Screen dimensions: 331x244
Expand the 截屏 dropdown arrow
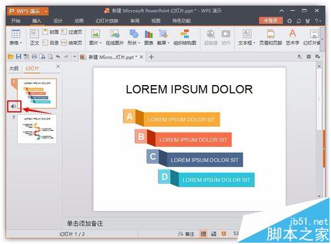(x=168, y=43)
